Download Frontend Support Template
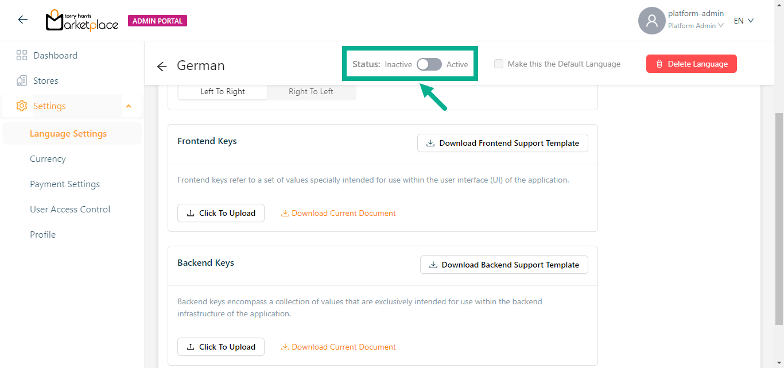784x368 pixels. click(502, 144)
